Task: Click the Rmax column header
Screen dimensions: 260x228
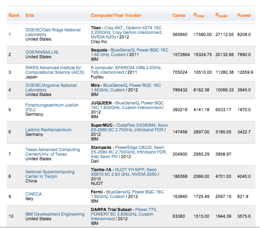Action: (199, 16)
